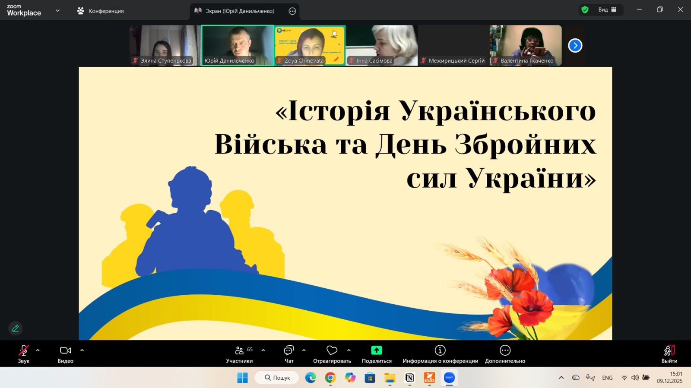Viewport: 691px width, 388px height.
Task: Open the Вид view layout button
Action: click(x=607, y=9)
